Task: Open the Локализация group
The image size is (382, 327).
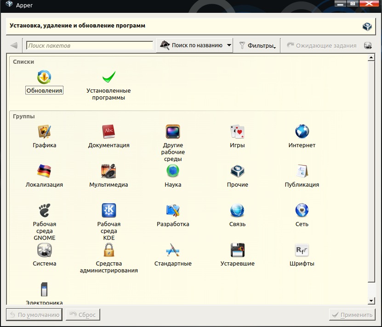Action: [x=44, y=176]
